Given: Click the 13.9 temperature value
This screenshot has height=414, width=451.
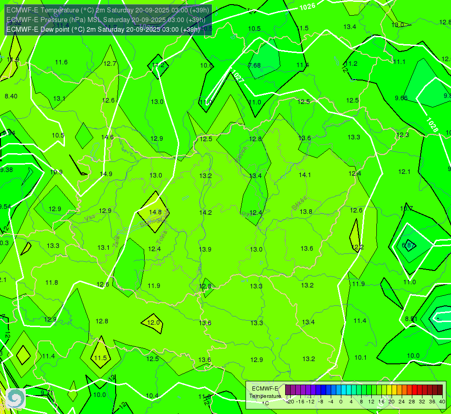Looking at the screenshot, I should click(205, 249).
